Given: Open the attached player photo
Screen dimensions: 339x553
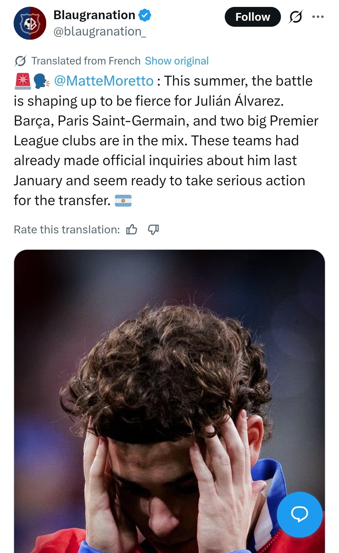Looking at the screenshot, I should tap(169, 377).
